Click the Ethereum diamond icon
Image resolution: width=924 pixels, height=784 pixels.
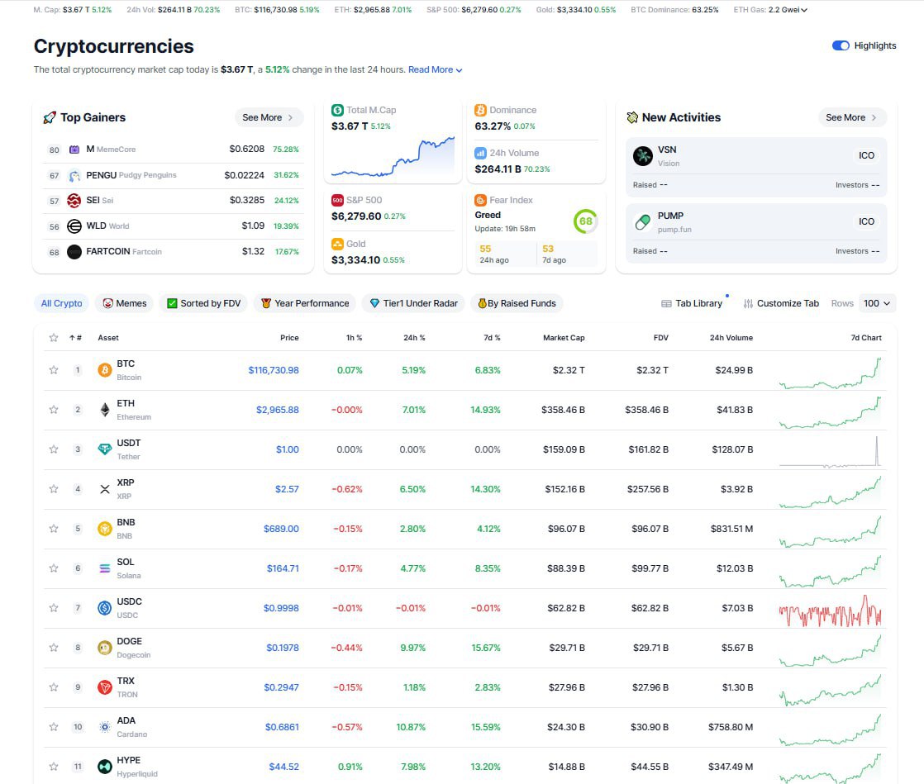pyautogui.click(x=105, y=410)
